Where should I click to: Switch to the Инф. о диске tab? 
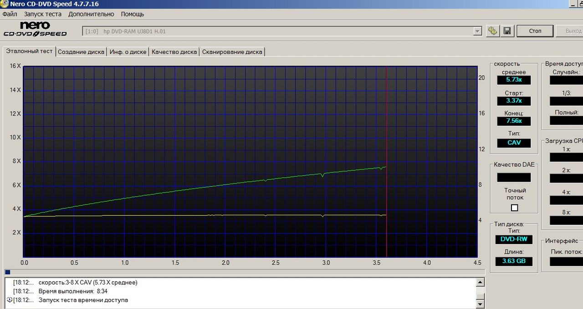(x=128, y=52)
